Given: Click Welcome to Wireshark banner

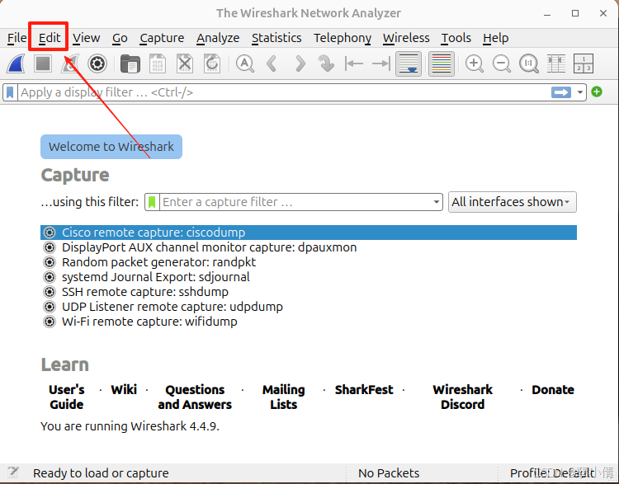Looking at the screenshot, I should pos(111,147).
